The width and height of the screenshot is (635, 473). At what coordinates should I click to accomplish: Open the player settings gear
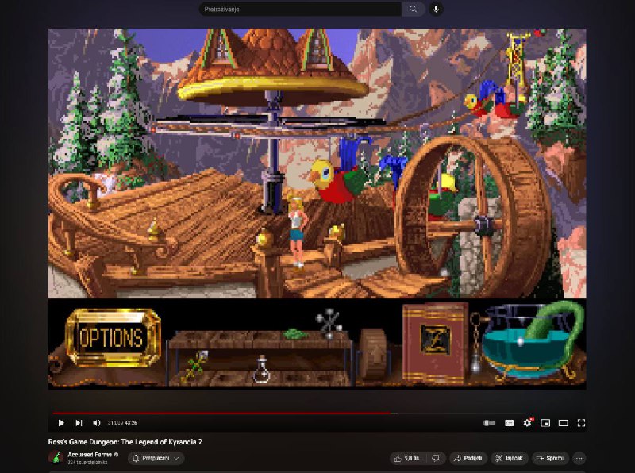click(527, 423)
